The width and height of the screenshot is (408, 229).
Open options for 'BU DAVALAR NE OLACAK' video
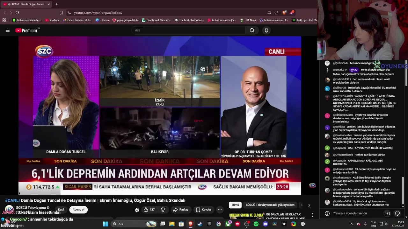[x=312, y=215]
